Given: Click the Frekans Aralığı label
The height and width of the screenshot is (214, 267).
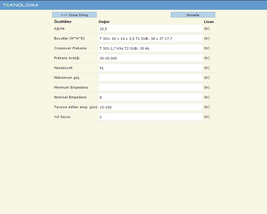Looking at the screenshot, I should pos(67,58).
